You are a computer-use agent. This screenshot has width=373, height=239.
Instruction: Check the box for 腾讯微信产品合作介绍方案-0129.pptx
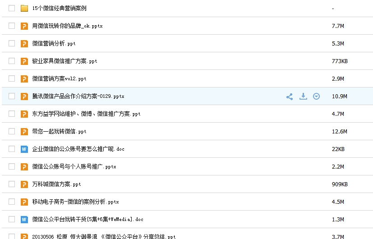(12, 96)
